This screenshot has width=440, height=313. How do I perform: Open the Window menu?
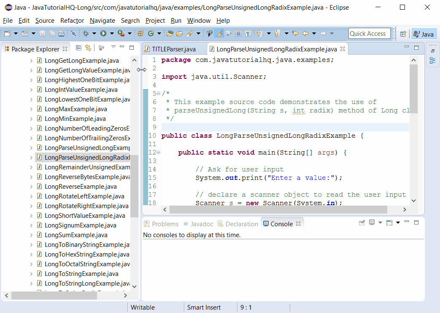199,21
